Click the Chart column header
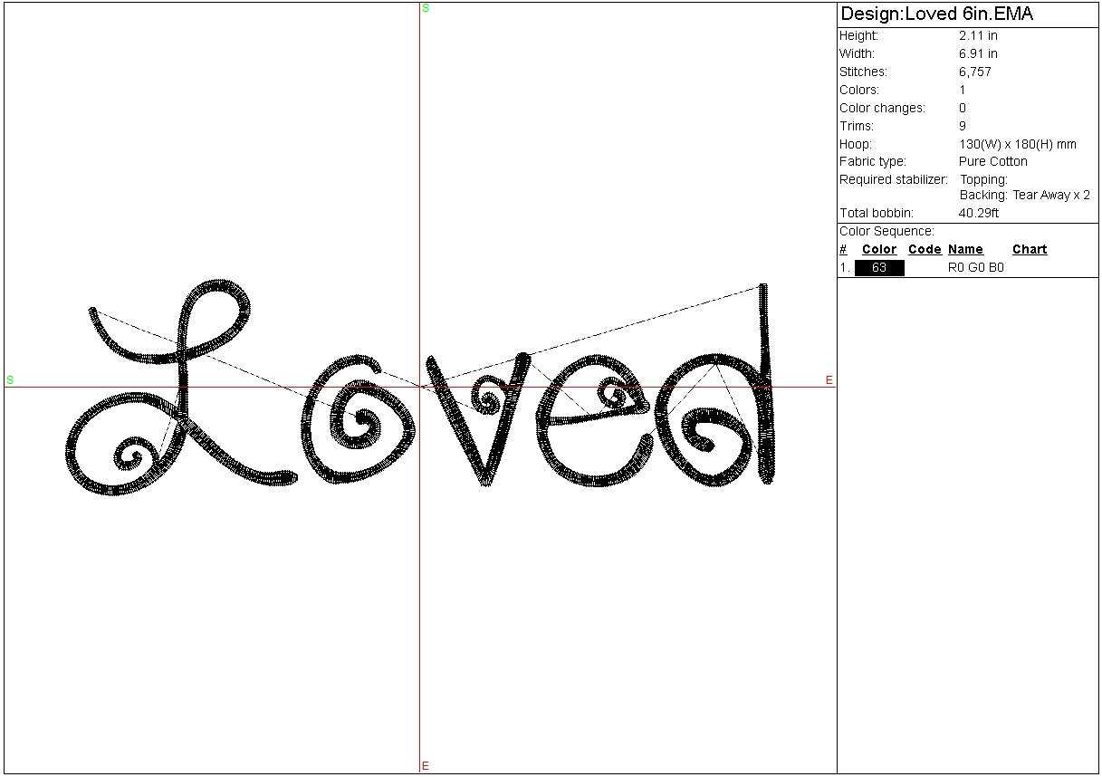1102x777 pixels. click(x=1030, y=250)
